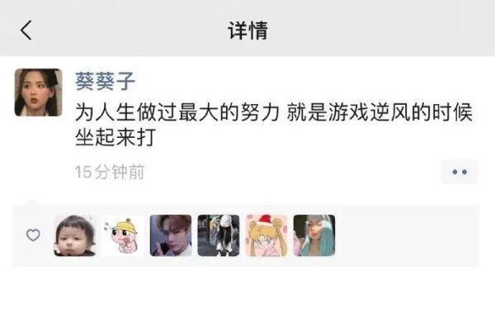This screenshot has width=495, height=336.
Task: Tap the 15分钟前 timestamp
Action: (x=110, y=172)
